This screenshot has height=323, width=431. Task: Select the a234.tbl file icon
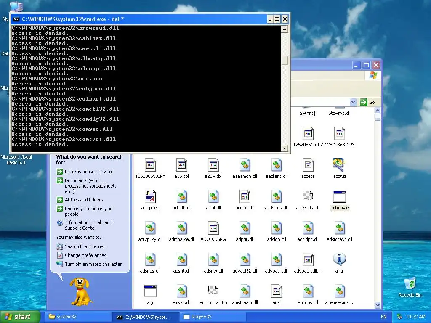point(213,165)
